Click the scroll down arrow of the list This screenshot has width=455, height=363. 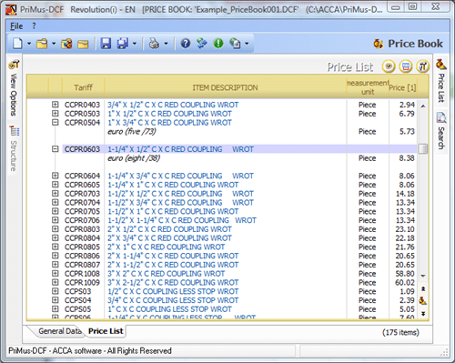(x=423, y=276)
